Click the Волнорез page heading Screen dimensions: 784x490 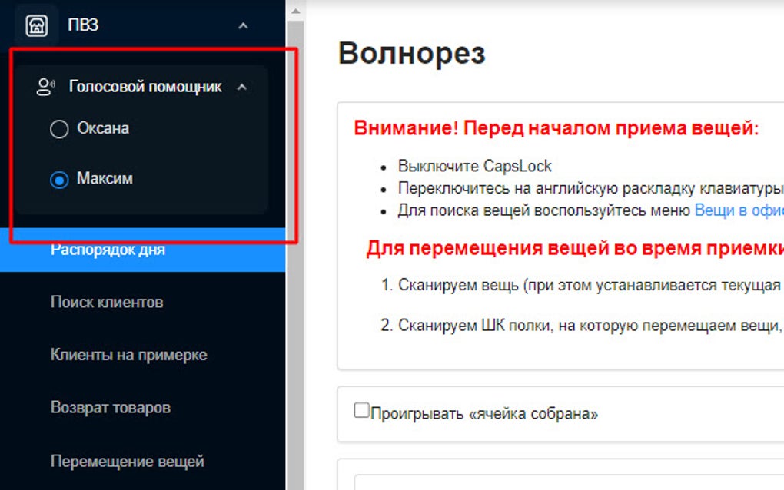coord(411,52)
